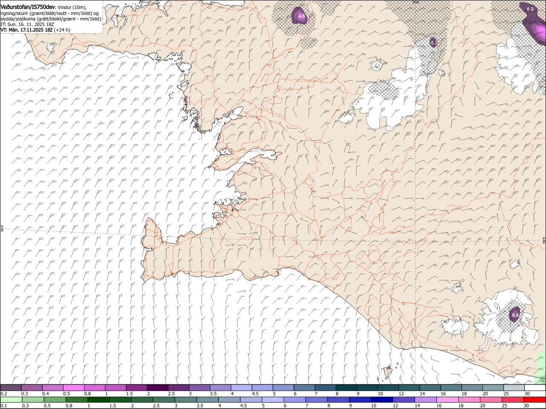Click the '0.8' tick label under the lower rain scale
This screenshot has width=546, height=409.
(x=69, y=406)
